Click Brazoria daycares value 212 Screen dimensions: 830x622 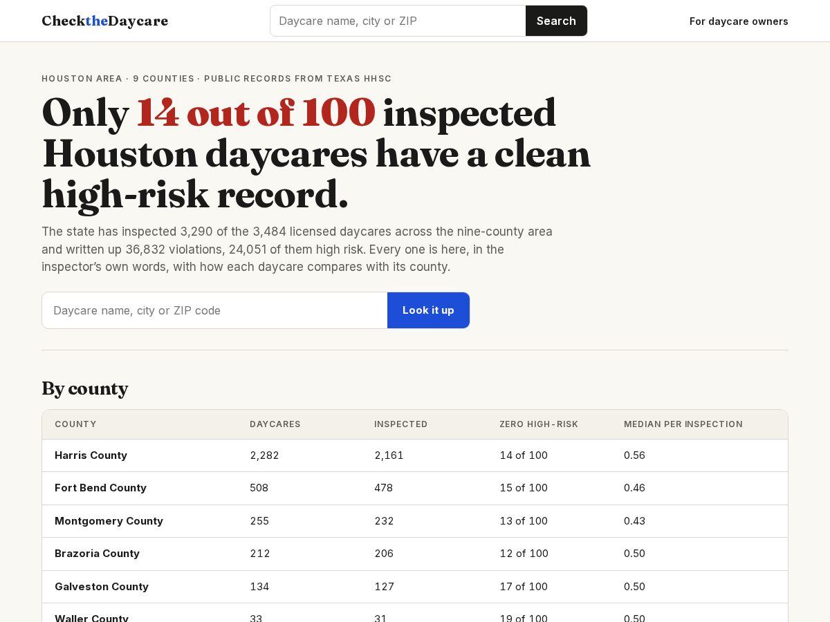(260, 554)
